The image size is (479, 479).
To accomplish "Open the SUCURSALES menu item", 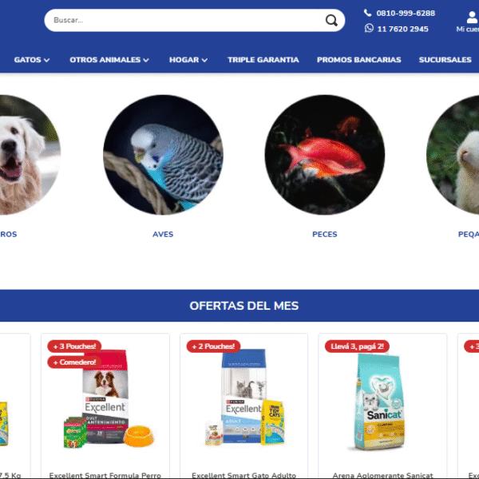I will coord(445,60).
